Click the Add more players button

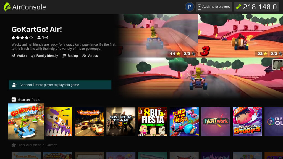point(214,7)
